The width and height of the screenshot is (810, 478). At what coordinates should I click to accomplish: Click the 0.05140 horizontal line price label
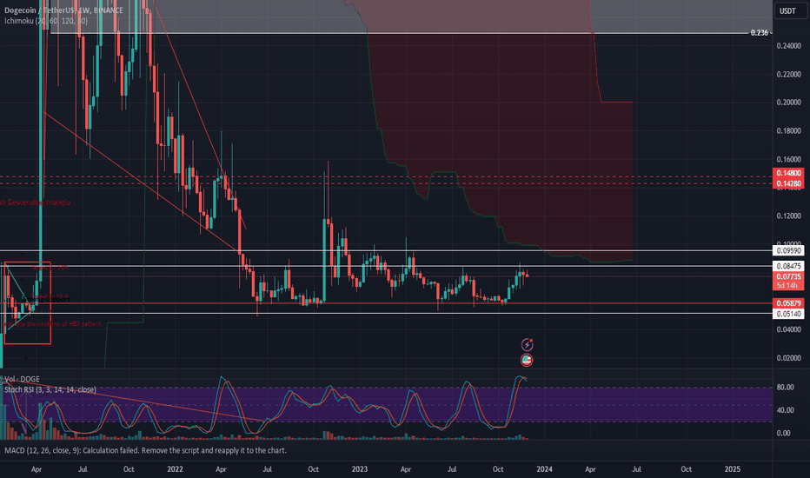[x=788, y=314]
